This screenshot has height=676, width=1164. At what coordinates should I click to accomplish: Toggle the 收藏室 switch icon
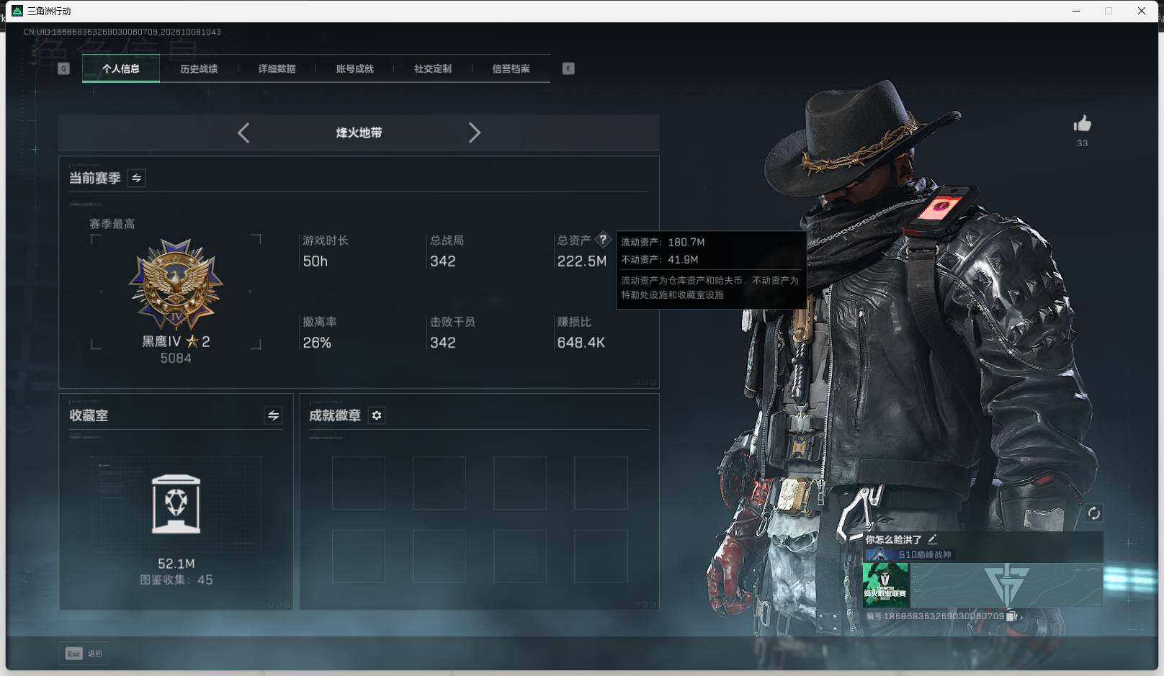pyautogui.click(x=273, y=415)
